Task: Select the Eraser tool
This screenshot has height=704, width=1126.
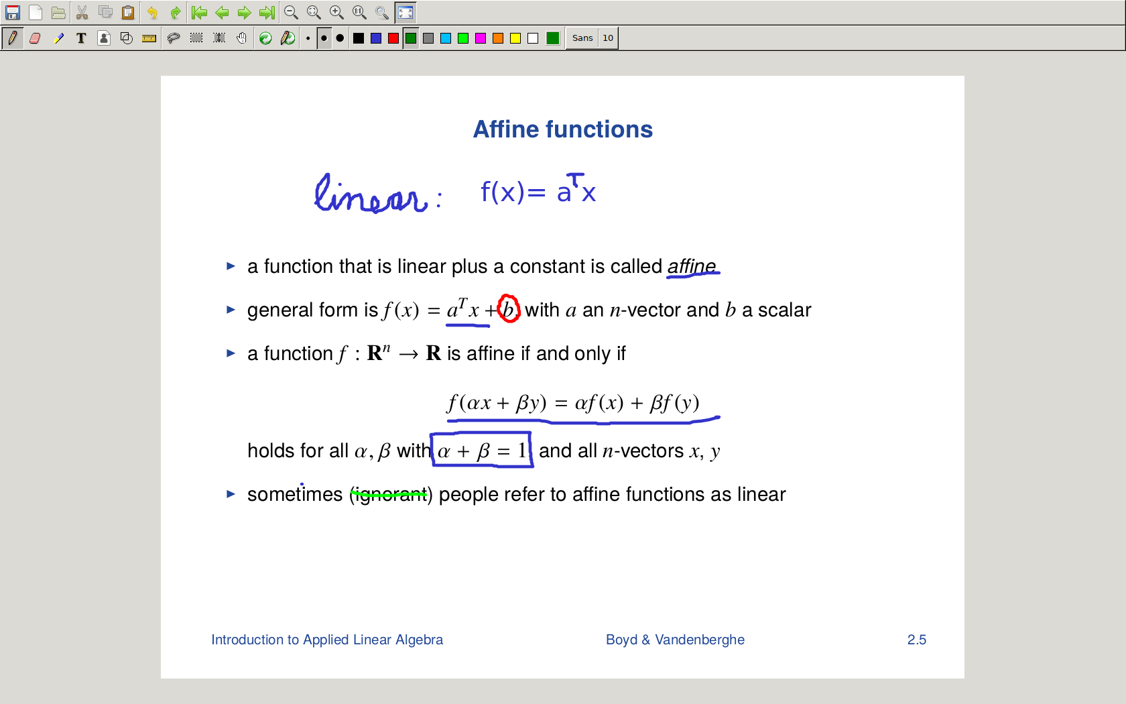Action: pos(35,38)
